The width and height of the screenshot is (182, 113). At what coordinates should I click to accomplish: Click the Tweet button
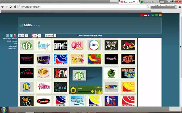pyautogui.click(x=49, y=36)
